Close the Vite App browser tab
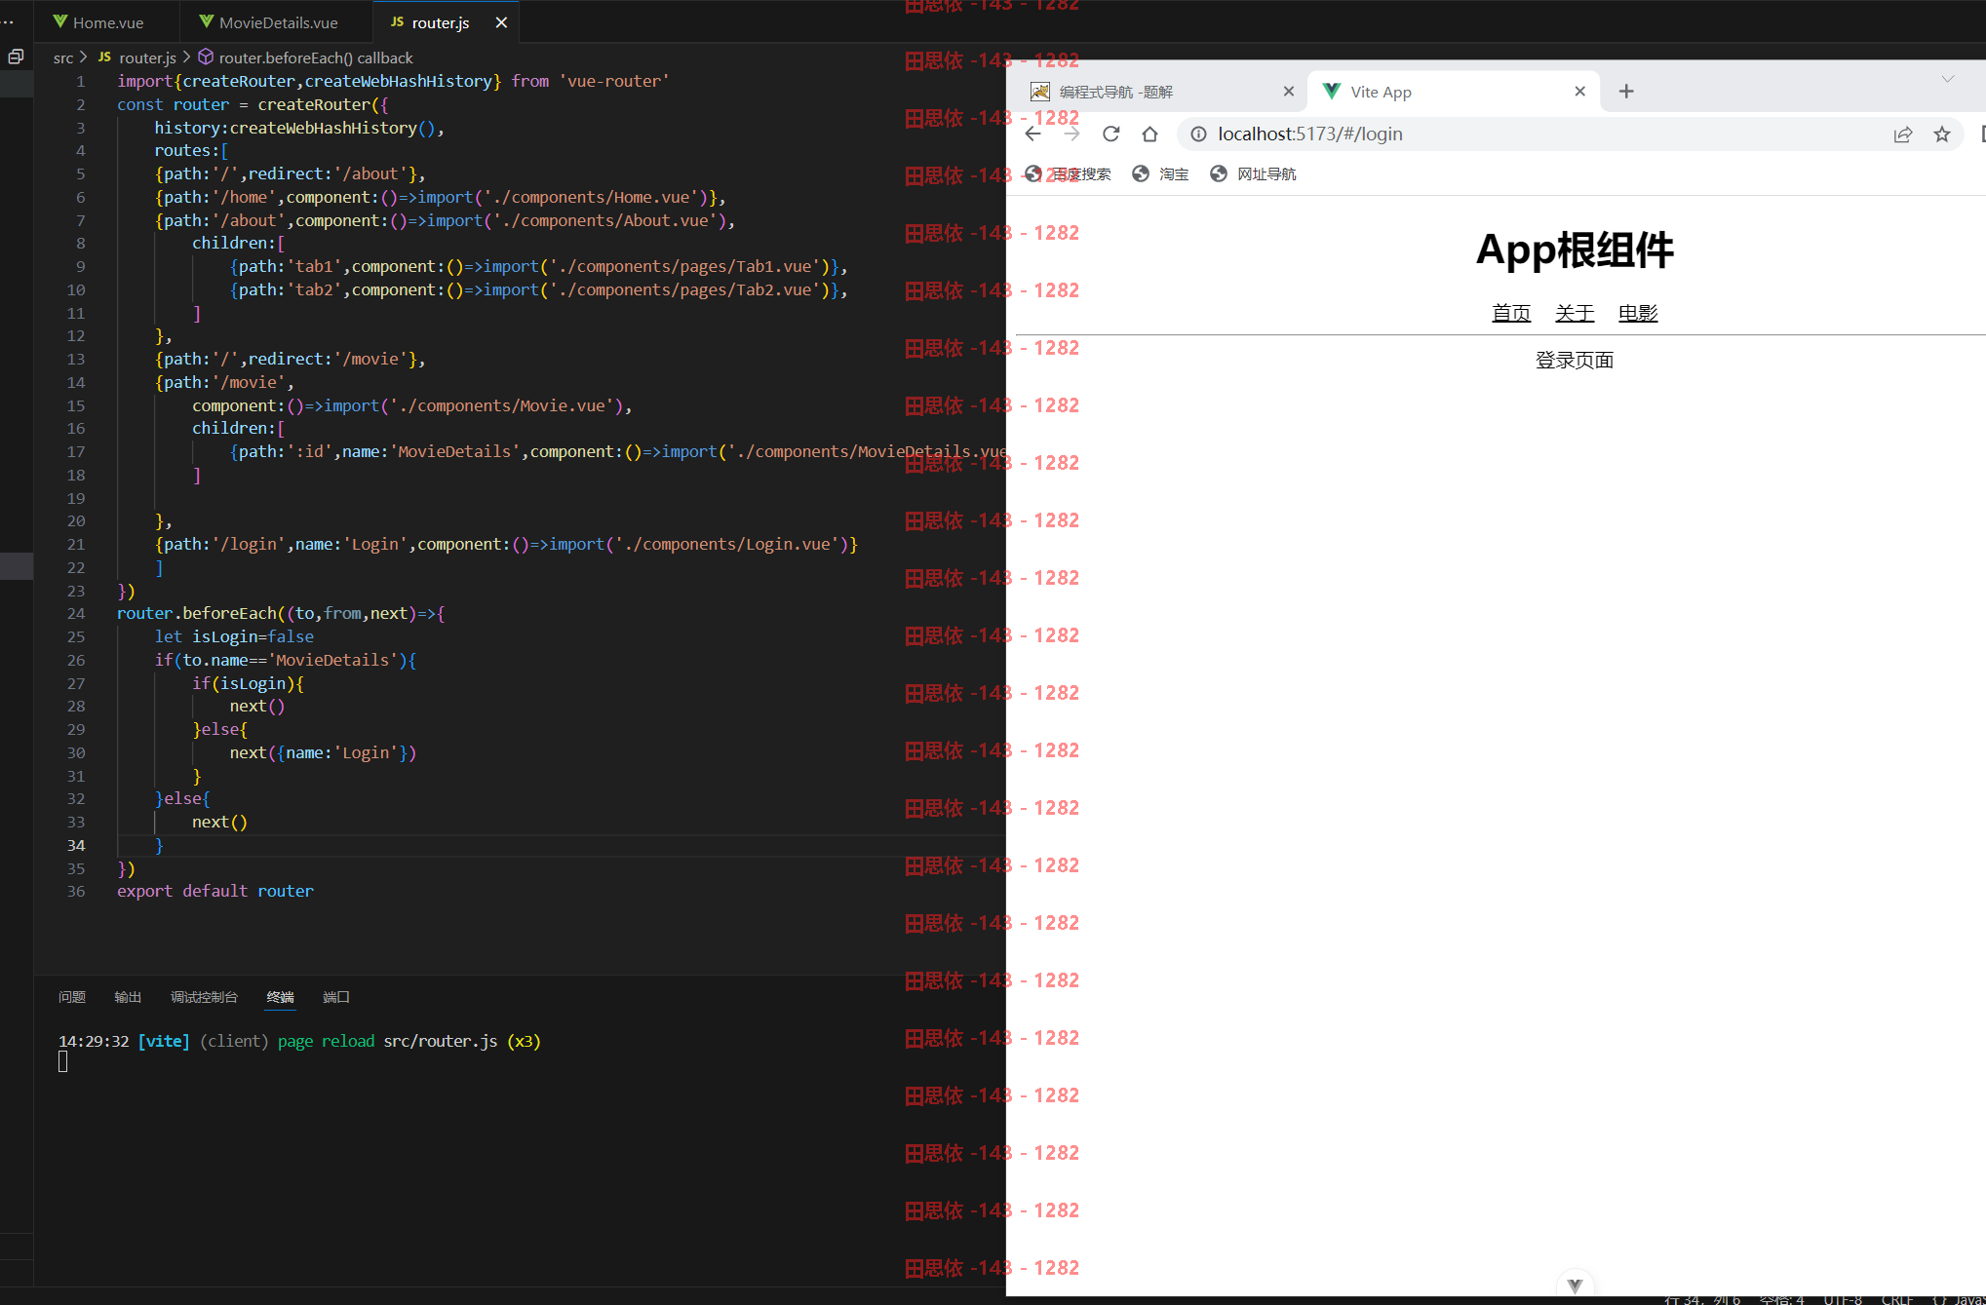The image size is (1986, 1305). coord(1580,91)
